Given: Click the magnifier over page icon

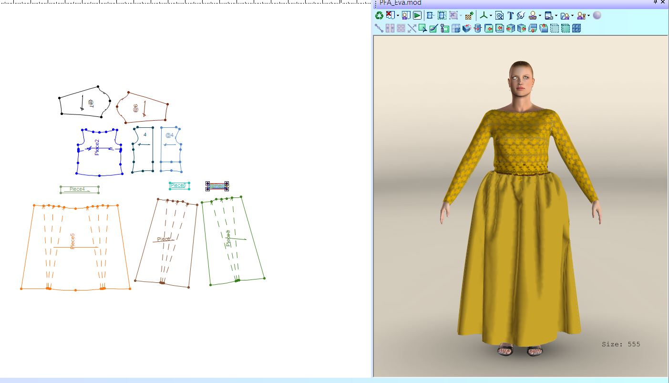Looking at the screenshot, I should pyautogui.click(x=499, y=16).
